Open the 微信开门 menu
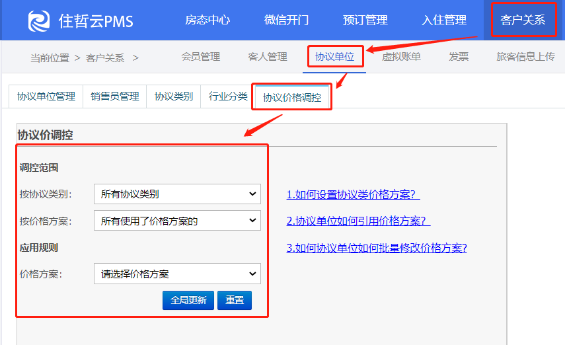This screenshot has width=565, height=345. click(286, 20)
